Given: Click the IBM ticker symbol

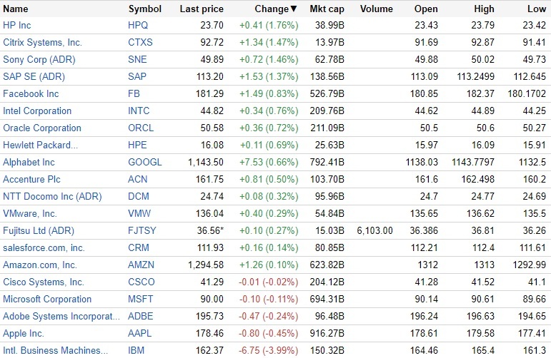Looking at the screenshot, I should pos(136,351).
